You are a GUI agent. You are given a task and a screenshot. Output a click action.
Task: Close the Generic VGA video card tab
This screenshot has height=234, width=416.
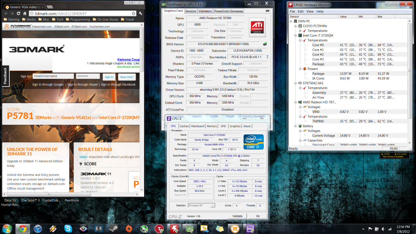tap(42, 7)
